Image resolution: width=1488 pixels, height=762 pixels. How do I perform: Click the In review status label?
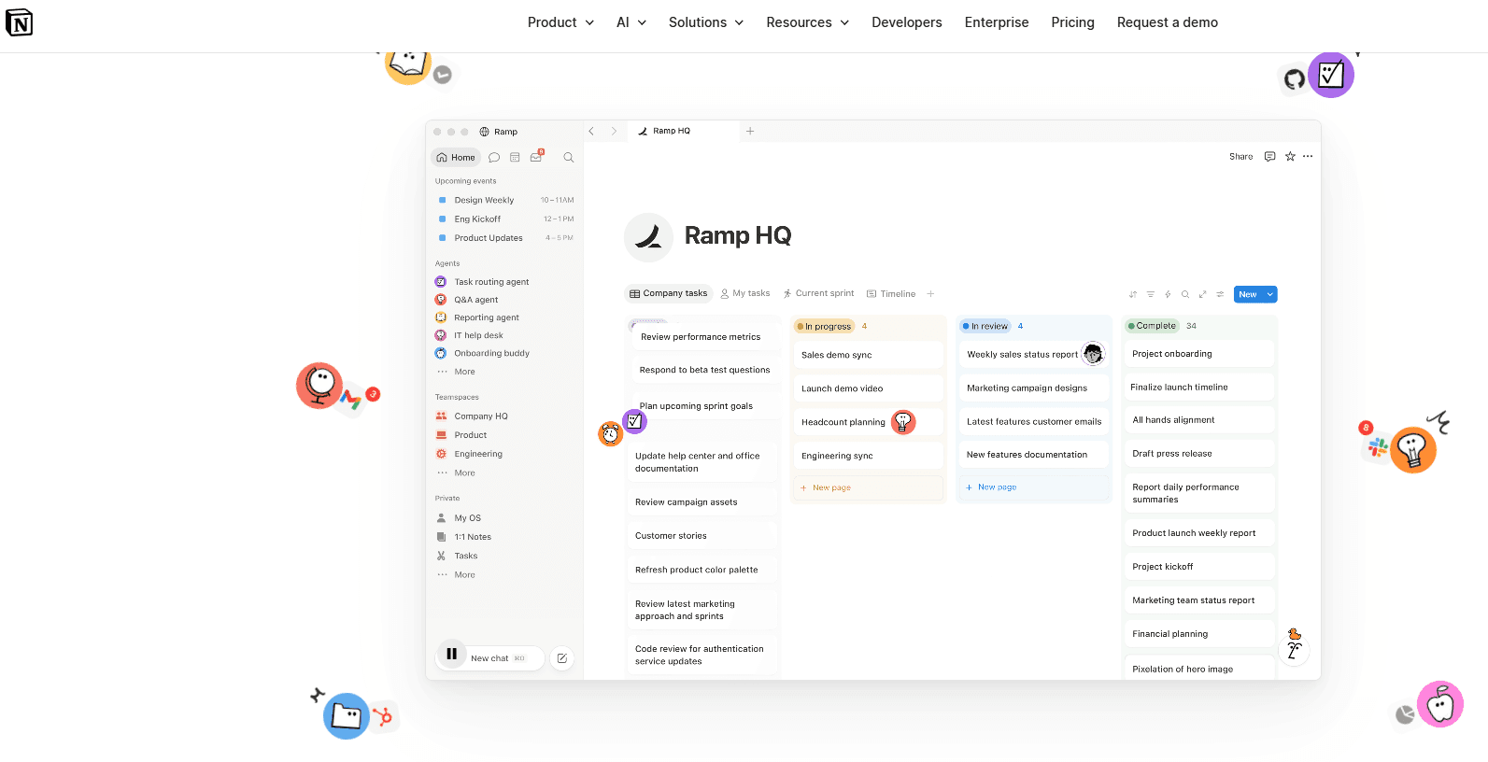(x=985, y=327)
